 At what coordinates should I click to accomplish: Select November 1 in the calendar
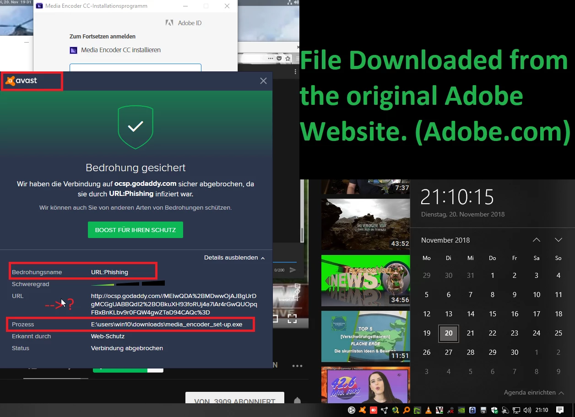(x=493, y=276)
